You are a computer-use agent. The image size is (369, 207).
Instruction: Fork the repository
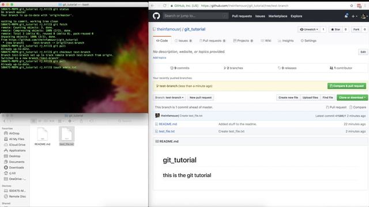[x=356, y=29]
